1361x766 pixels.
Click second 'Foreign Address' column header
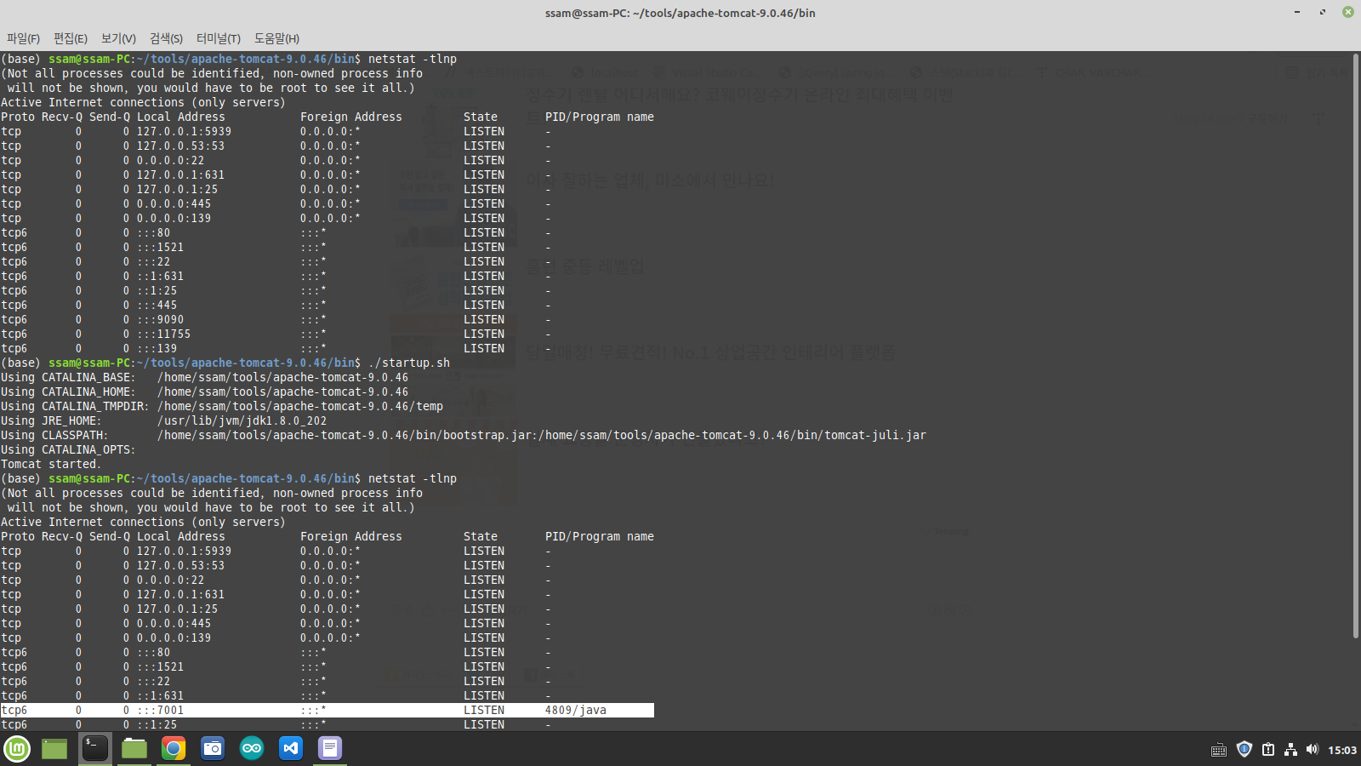351,536
